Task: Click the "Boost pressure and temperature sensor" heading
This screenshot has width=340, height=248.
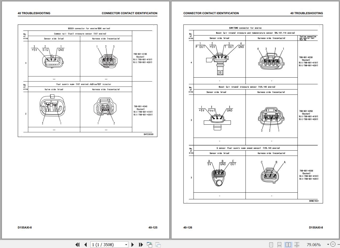Action: (255, 33)
